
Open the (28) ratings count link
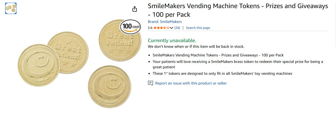(x=177, y=28)
